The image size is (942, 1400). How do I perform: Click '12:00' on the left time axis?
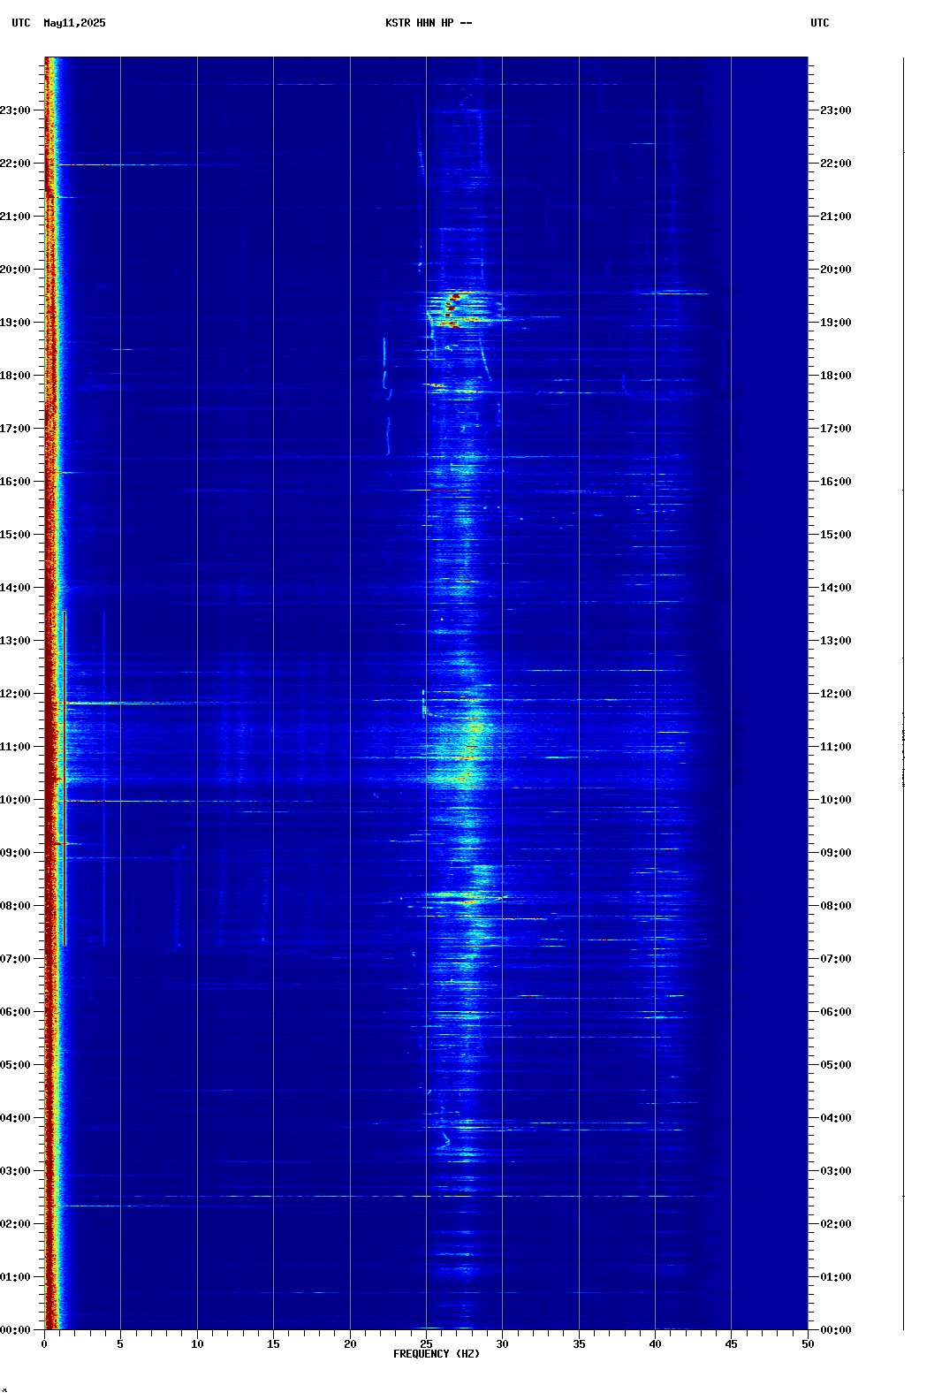coord(15,694)
